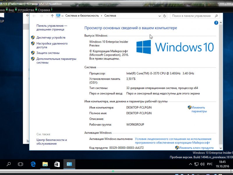Open Центр безопасности и обслуживания
Image resolution: width=233 pixels, height=175 pixels.
(52, 142)
